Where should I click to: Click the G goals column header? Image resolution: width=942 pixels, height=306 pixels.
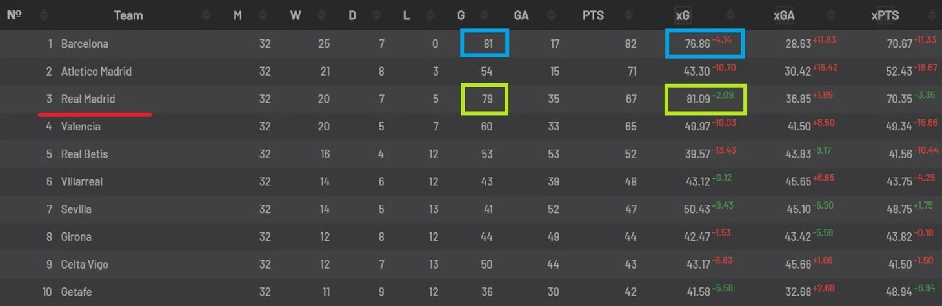462,15
